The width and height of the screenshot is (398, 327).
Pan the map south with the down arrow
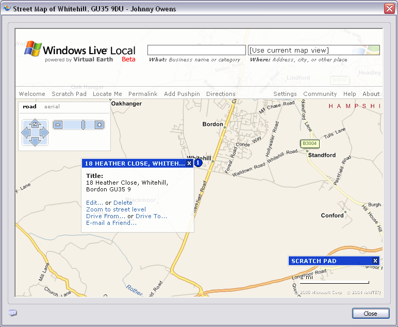pyautogui.click(x=35, y=142)
